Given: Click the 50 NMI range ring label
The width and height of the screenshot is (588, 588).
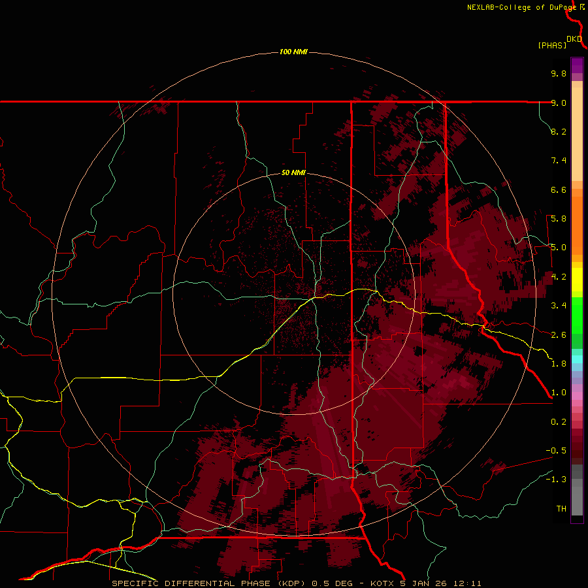Looking at the screenshot, I should pos(293,172).
